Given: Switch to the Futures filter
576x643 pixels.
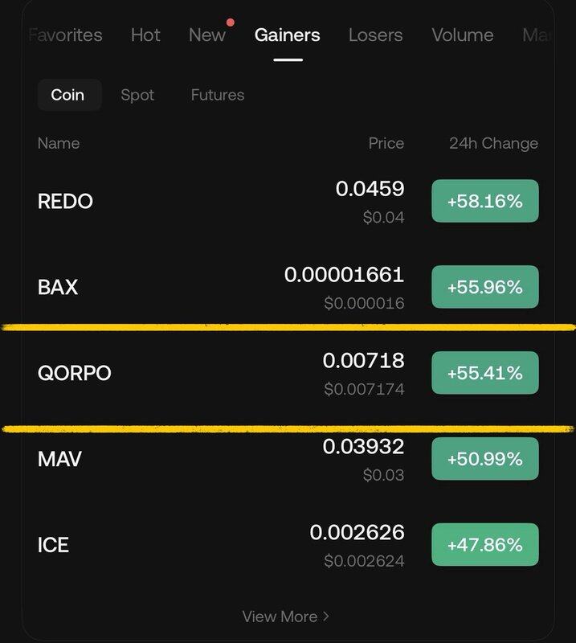Looking at the screenshot, I should click(x=217, y=95).
